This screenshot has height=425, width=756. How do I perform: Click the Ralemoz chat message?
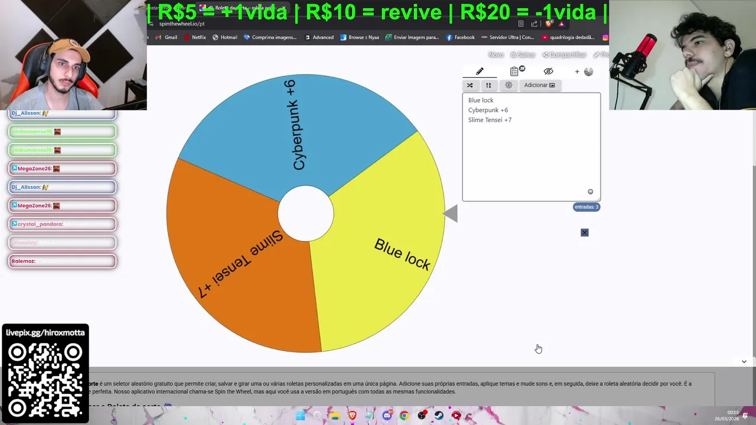click(x=63, y=261)
